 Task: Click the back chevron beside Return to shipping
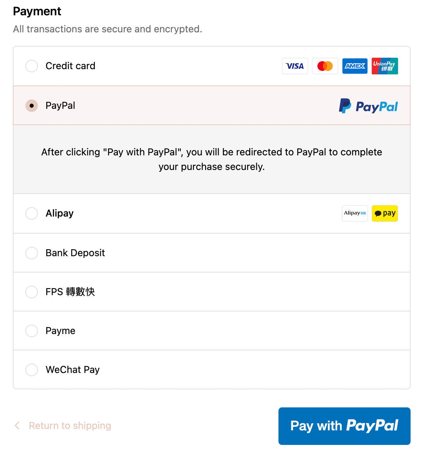click(x=17, y=425)
